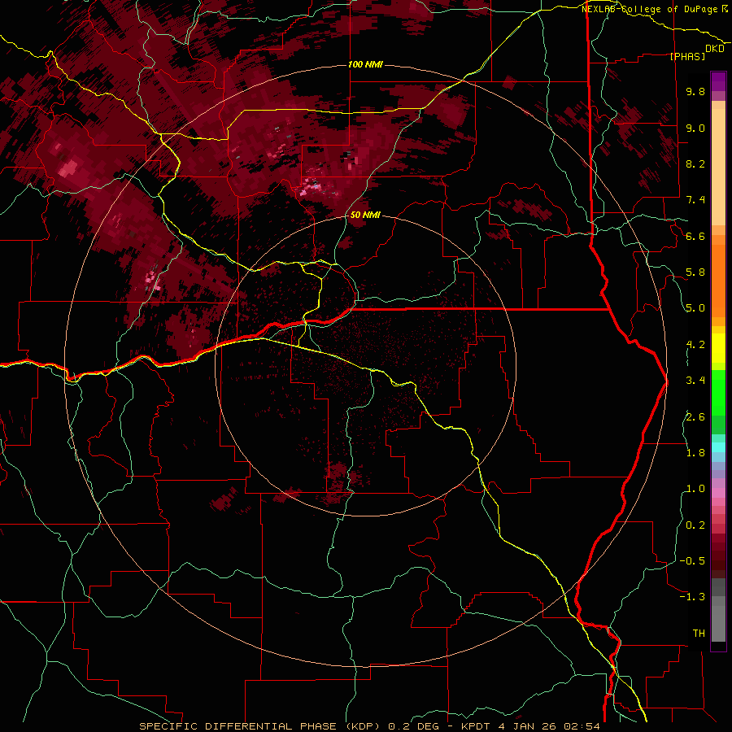Click the -0.5 legend value
Image resolution: width=732 pixels, height=732 pixels.
(692, 561)
